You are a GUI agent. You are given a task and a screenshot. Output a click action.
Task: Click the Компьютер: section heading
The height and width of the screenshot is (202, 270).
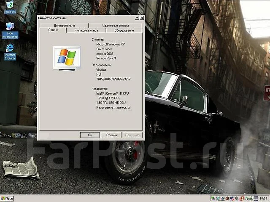click(100, 89)
